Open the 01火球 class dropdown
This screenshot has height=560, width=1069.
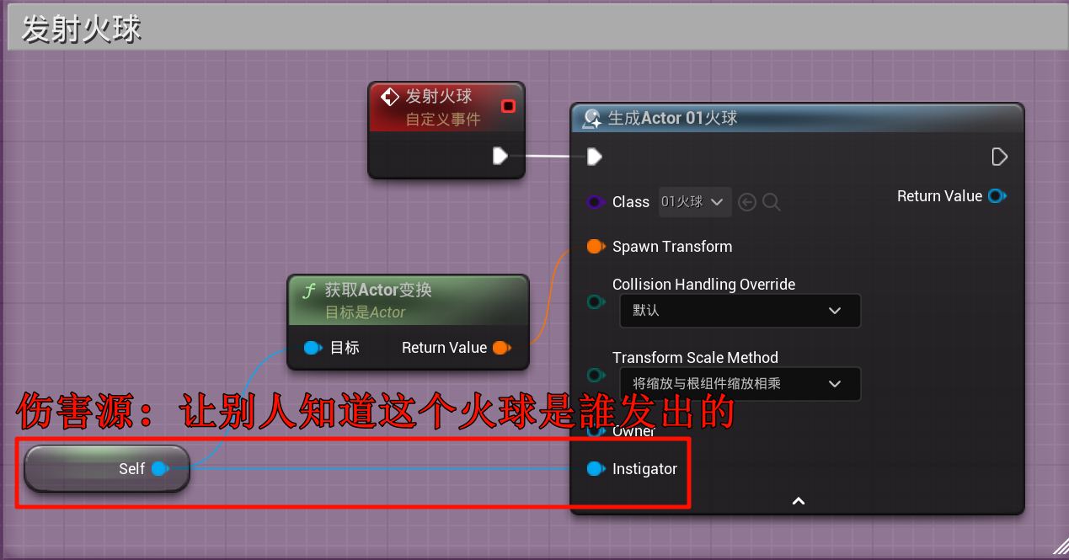coord(695,202)
